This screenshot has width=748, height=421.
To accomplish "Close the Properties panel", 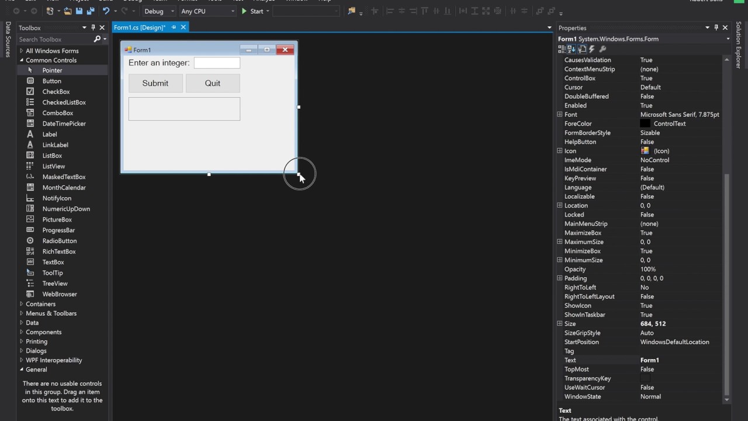I will click(x=725, y=27).
